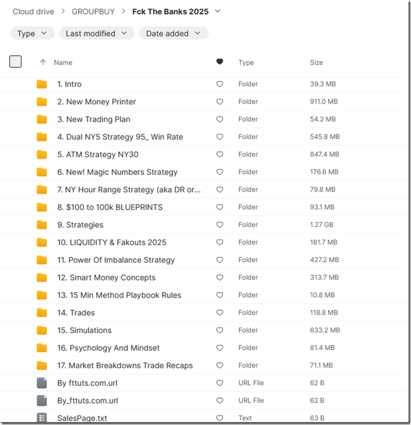Click the SalesPage.txt text file icon

click(x=41, y=418)
